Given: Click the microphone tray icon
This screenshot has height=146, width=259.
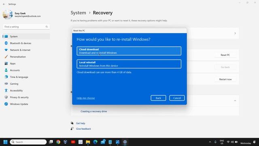Looking at the screenshot, I should (x=215, y=142).
